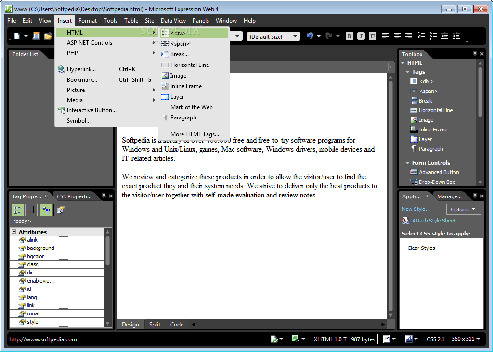This screenshot has width=493, height=352.
Task: Select <span> tag in Toolbox
Action: coord(424,91)
